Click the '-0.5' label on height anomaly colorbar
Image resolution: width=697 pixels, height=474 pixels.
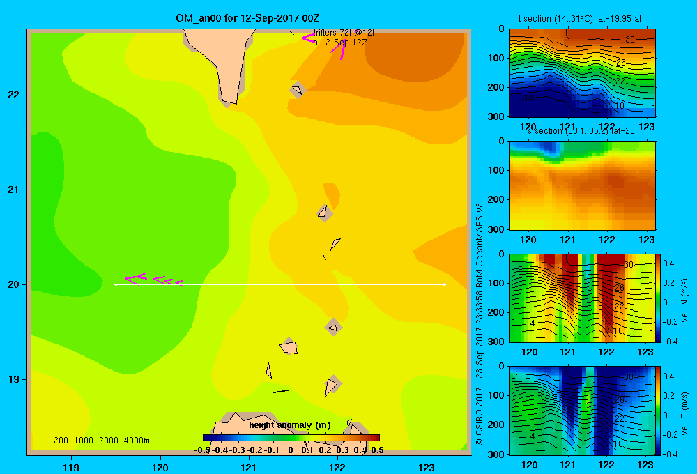[x=202, y=450]
